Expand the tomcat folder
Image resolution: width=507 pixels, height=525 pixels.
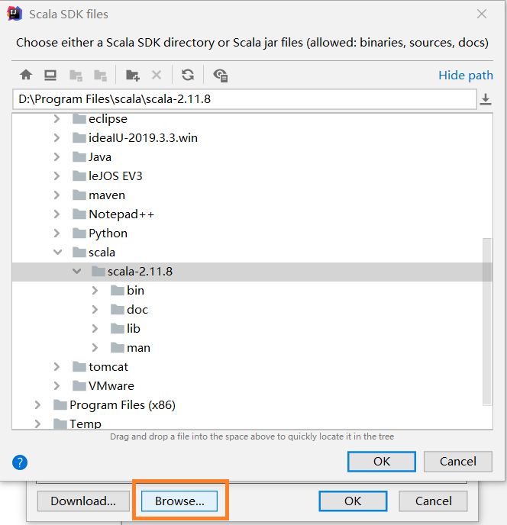click(57, 366)
